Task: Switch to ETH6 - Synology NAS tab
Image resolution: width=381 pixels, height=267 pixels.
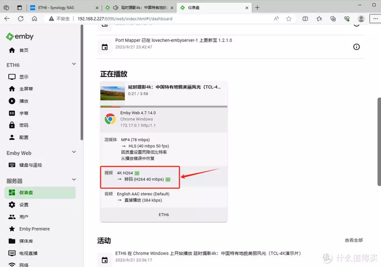Action: point(64,8)
